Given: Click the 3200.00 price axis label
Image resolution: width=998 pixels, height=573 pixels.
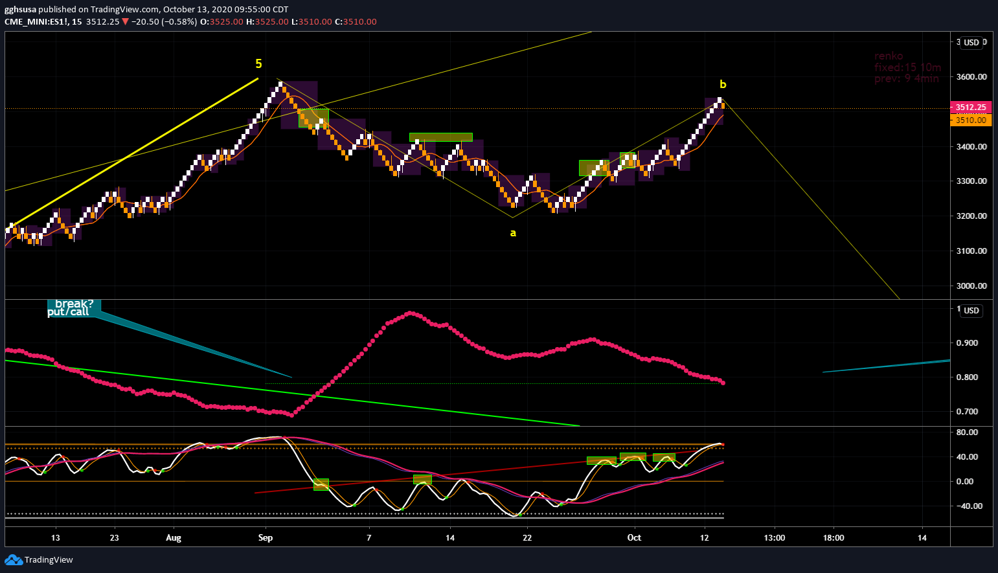Looking at the screenshot, I should 971,216.
